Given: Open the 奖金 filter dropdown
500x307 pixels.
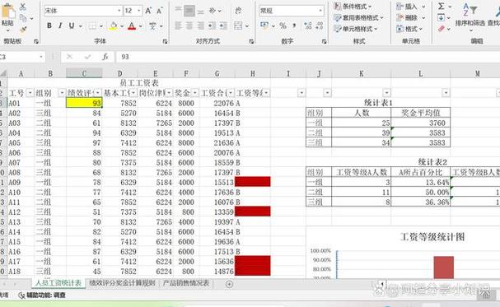Looking at the screenshot, I should pyautogui.click(x=194, y=93).
